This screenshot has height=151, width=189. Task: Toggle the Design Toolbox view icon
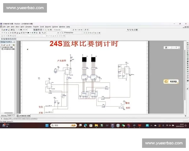pyautogui.click(x=34, y=30)
